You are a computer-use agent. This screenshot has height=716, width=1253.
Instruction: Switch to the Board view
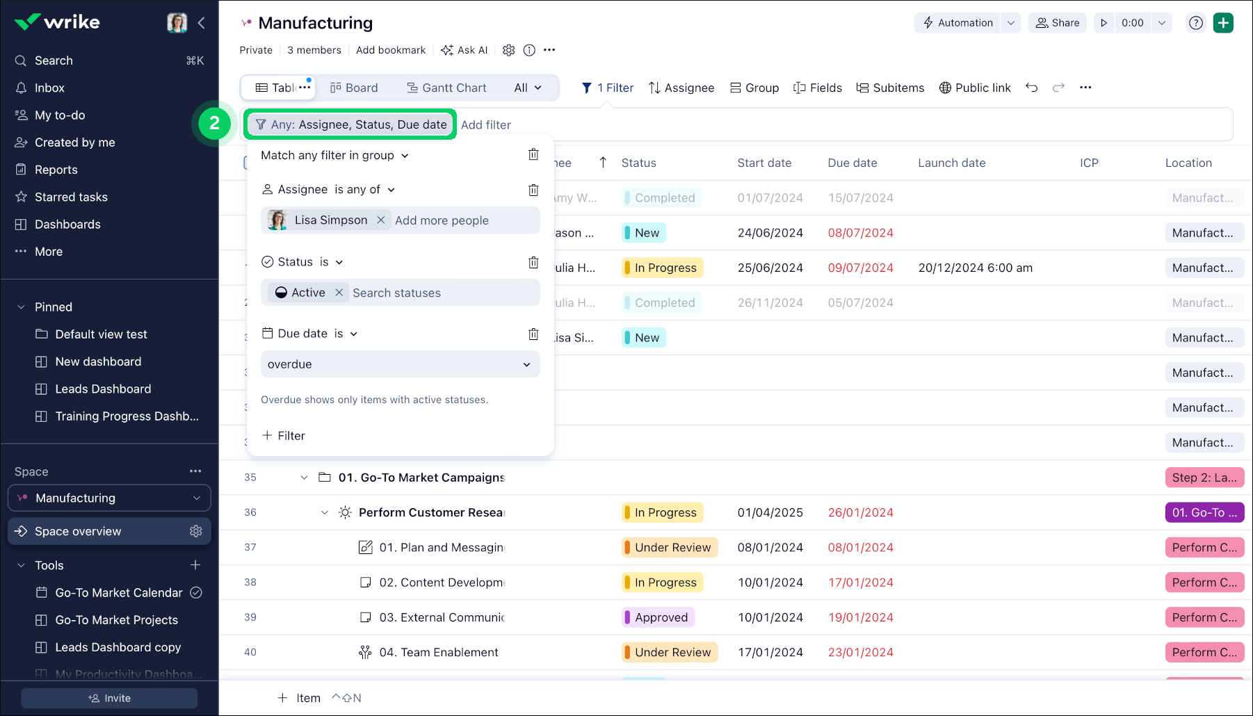[354, 88]
